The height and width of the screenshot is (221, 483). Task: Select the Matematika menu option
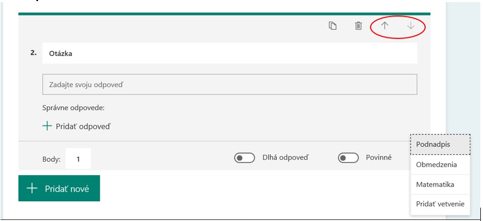(440, 185)
